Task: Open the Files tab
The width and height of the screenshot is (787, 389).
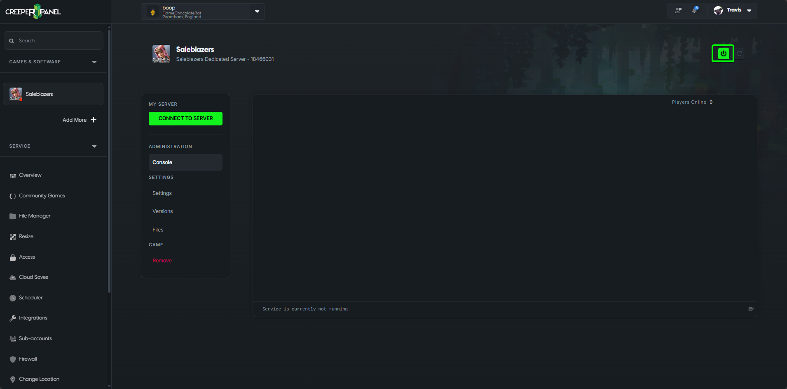Action: [x=158, y=230]
